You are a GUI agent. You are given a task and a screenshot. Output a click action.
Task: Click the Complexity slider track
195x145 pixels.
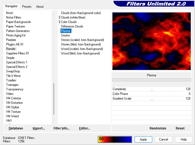(x=151, y=89)
